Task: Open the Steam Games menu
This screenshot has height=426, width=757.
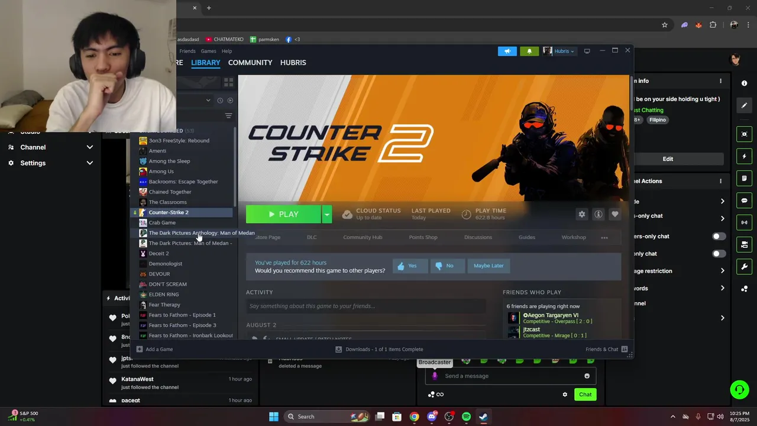Action: pyautogui.click(x=208, y=51)
